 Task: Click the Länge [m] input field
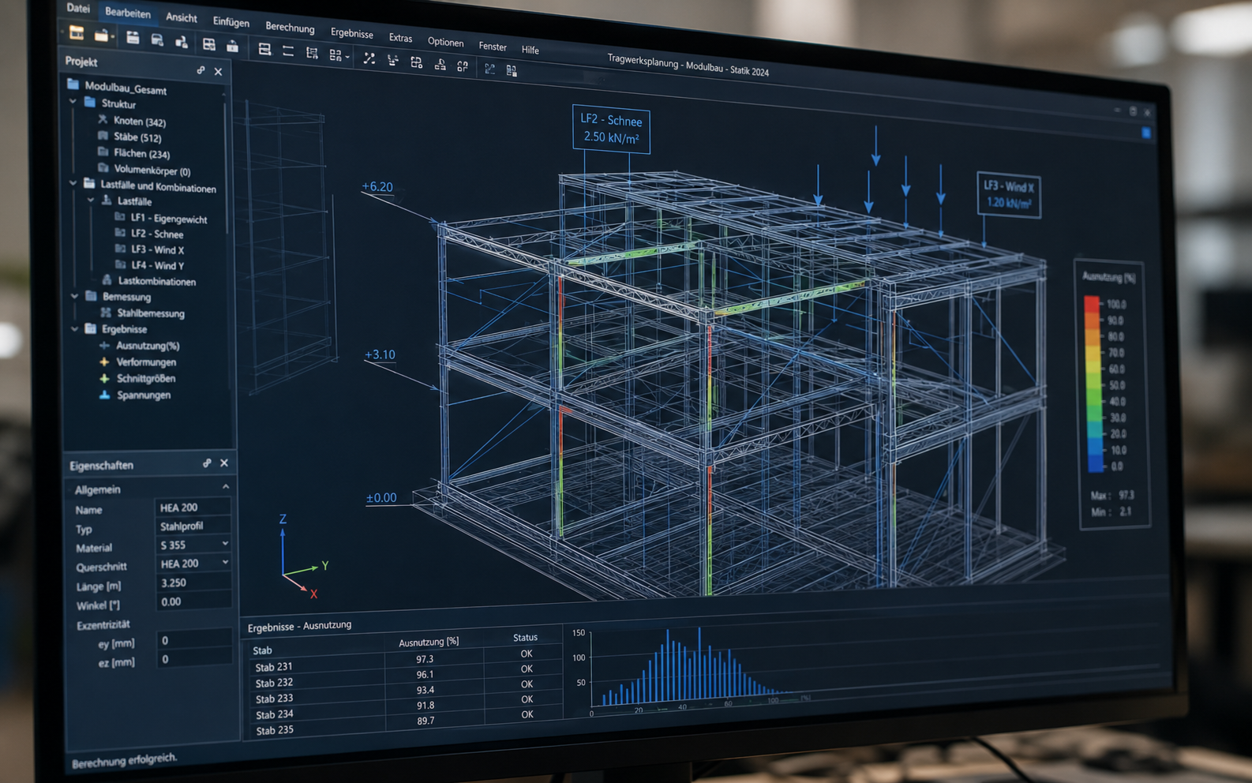pos(193,583)
